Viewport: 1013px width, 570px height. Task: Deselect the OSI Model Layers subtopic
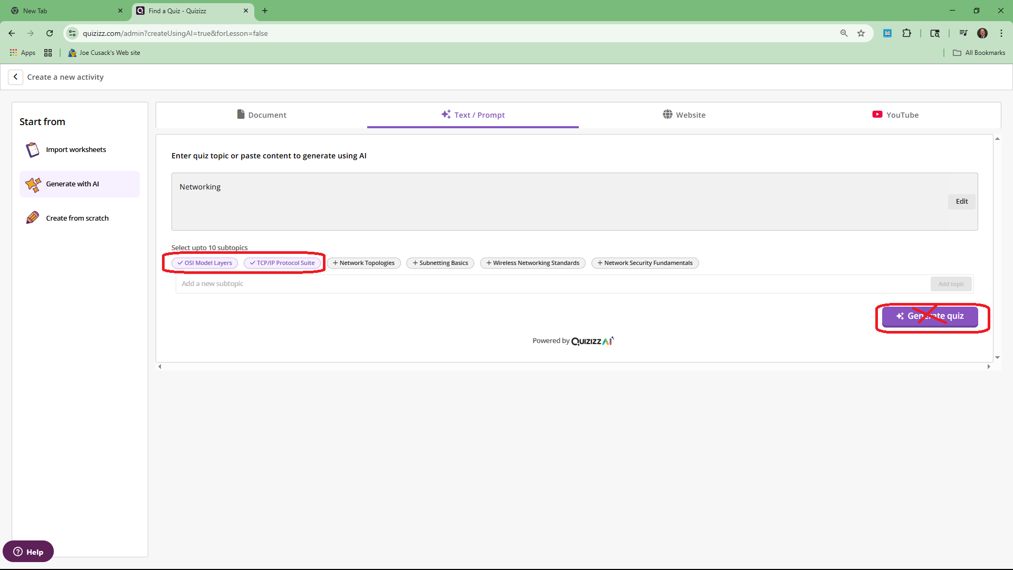click(205, 263)
